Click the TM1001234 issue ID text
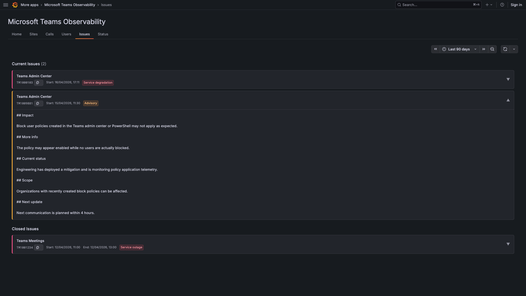 click(x=25, y=247)
